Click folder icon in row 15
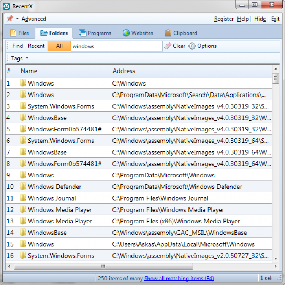Viewport: 285px width, 285px height. pos(23,244)
